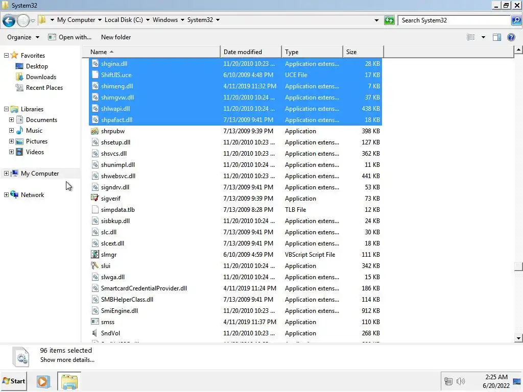This screenshot has width=523, height=392.
Task: Click the slmgr script file icon
Action: [95, 255]
